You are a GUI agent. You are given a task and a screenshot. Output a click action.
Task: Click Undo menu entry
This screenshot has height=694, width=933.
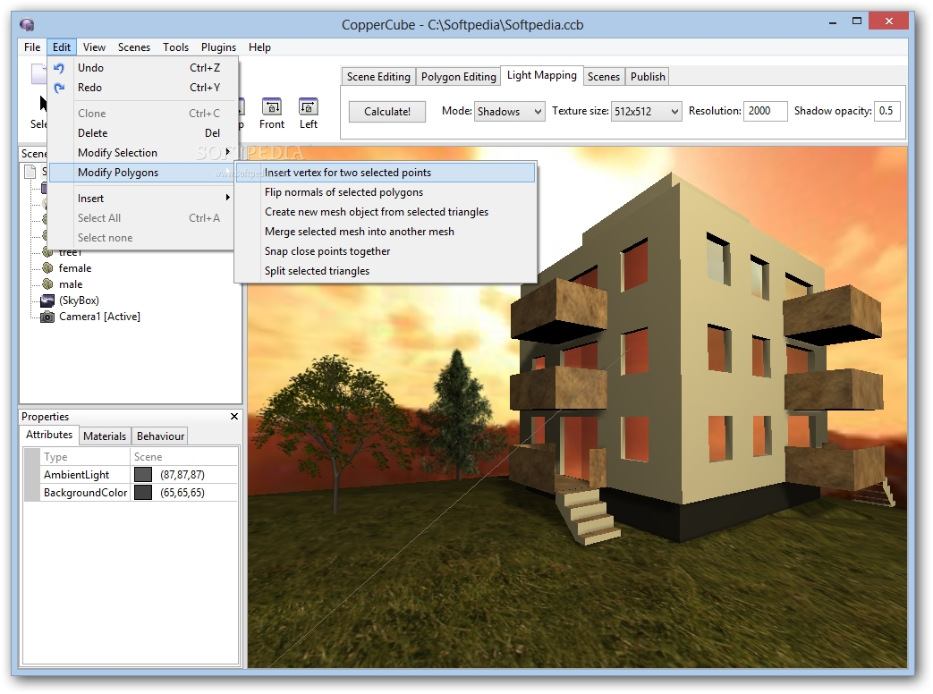(143, 68)
